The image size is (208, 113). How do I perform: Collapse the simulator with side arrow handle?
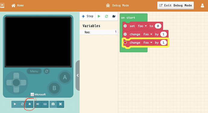[77, 75]
